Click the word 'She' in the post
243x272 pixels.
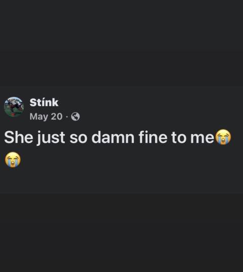click(19, 137)
